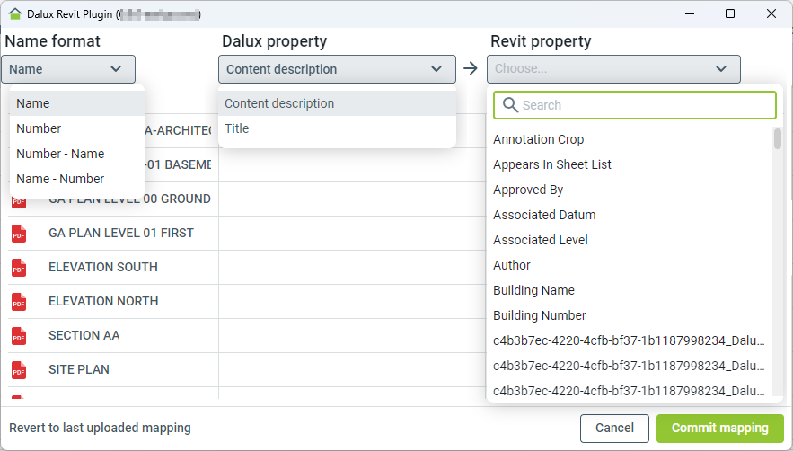Select 'Name - Number' format option
This screenshot has height=451, width=793.
coord(60,179)
